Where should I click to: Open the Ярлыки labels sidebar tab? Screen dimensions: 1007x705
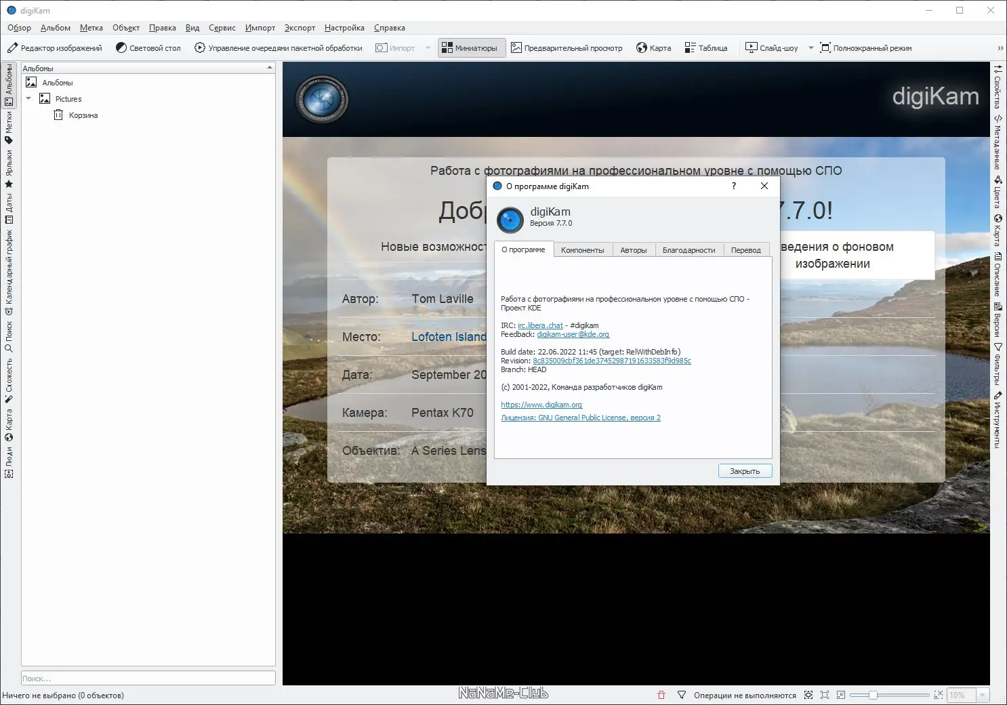point(9,169)
